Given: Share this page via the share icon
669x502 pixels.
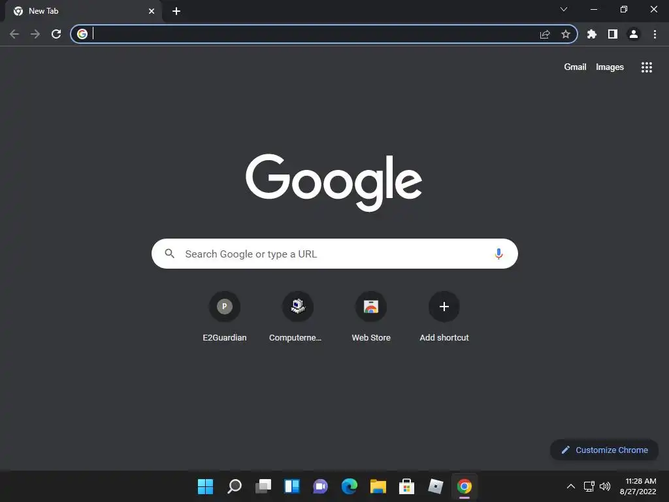Looking at the screenshot, I should click(x=545, y=34).
